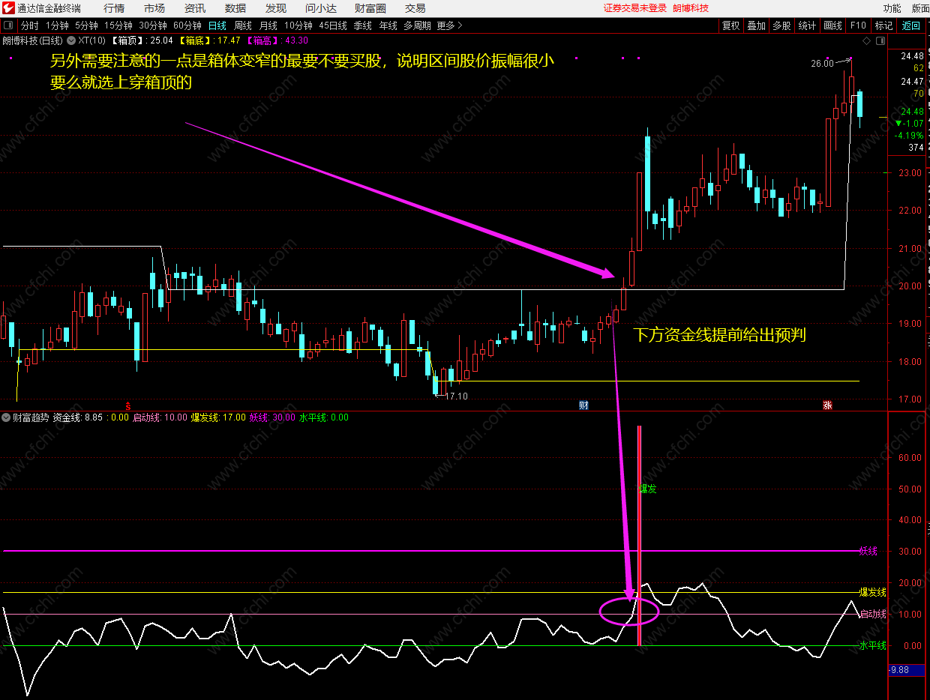Click the 画线 drawing button
The image size is (930, 700).
832,25
